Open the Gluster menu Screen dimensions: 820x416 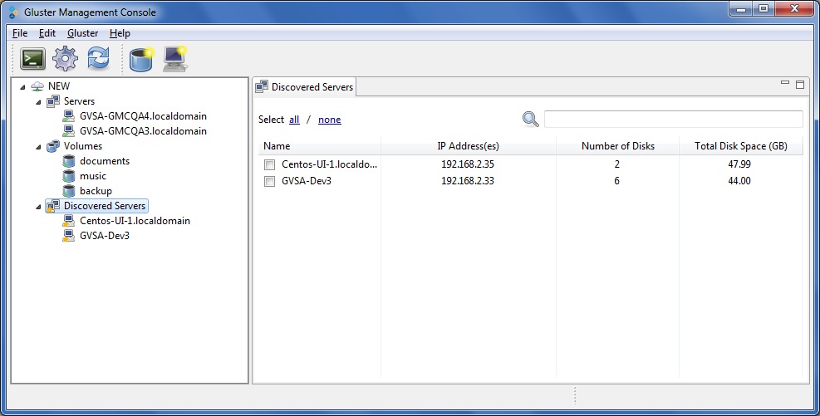[x=82, y=33]
